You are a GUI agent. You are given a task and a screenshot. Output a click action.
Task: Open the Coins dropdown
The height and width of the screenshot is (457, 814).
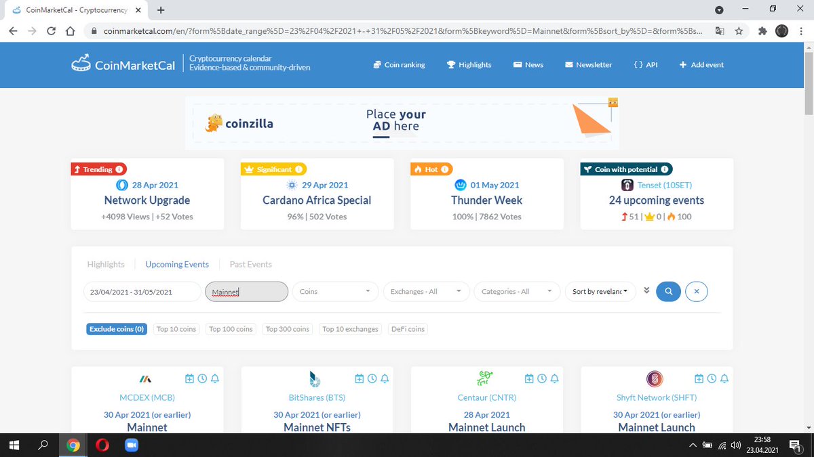click(x=335, y=292)
